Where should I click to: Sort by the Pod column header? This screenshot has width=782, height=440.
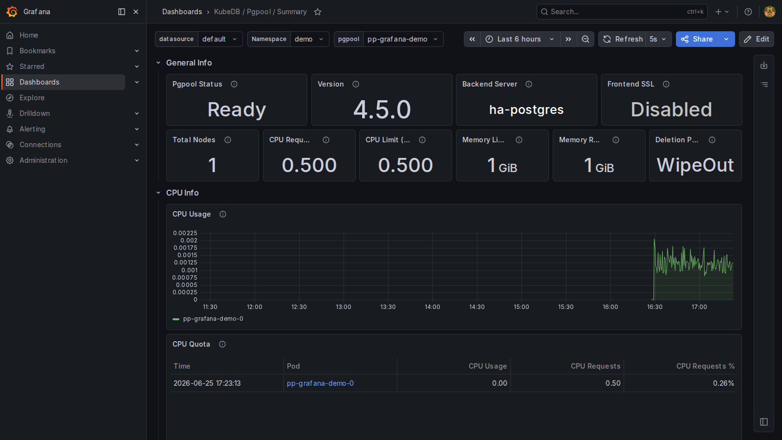pos(293,366)
